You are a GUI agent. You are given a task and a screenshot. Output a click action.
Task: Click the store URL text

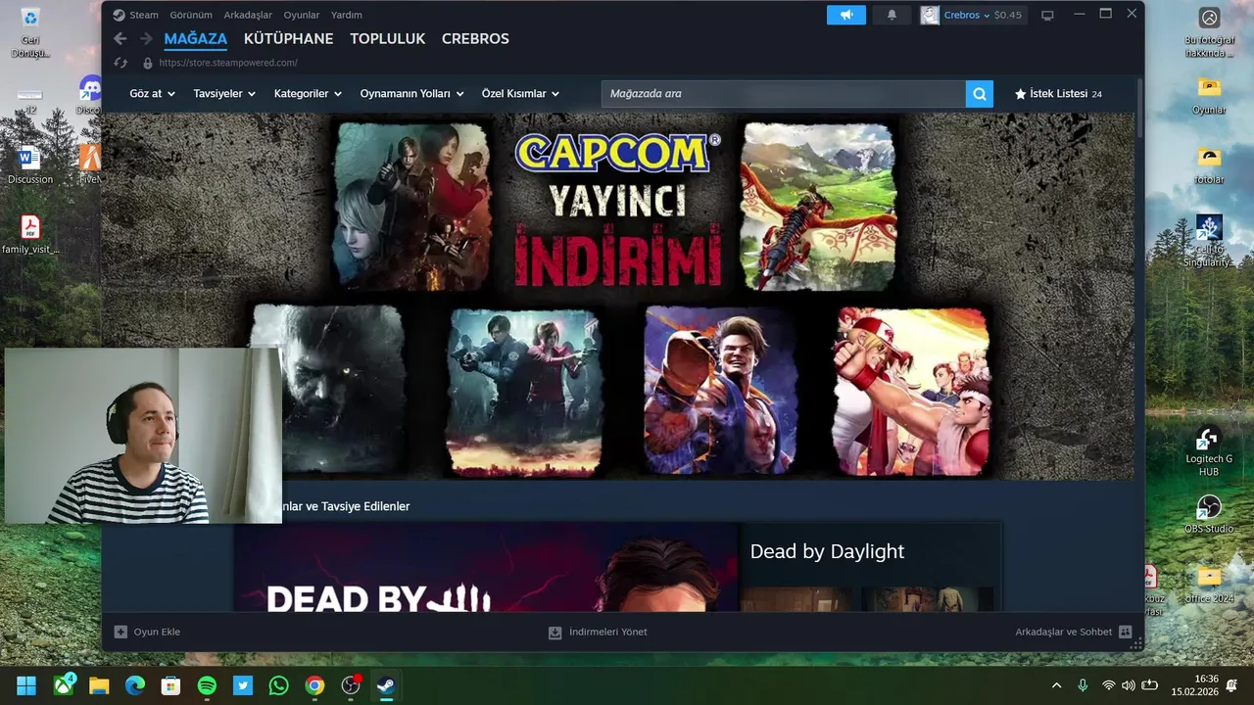[228, 63]
